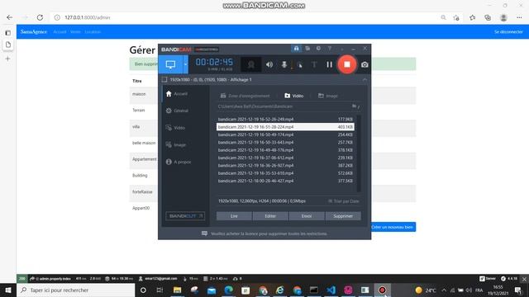The height and width of the screenshot is (297, 529).
Task: Click Bandicam lock icon in title bar
Action: tap(296, 49)
